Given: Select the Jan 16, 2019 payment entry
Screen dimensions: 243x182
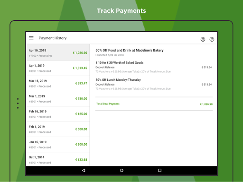Looking at the screenshot, I should click(58, 145).
